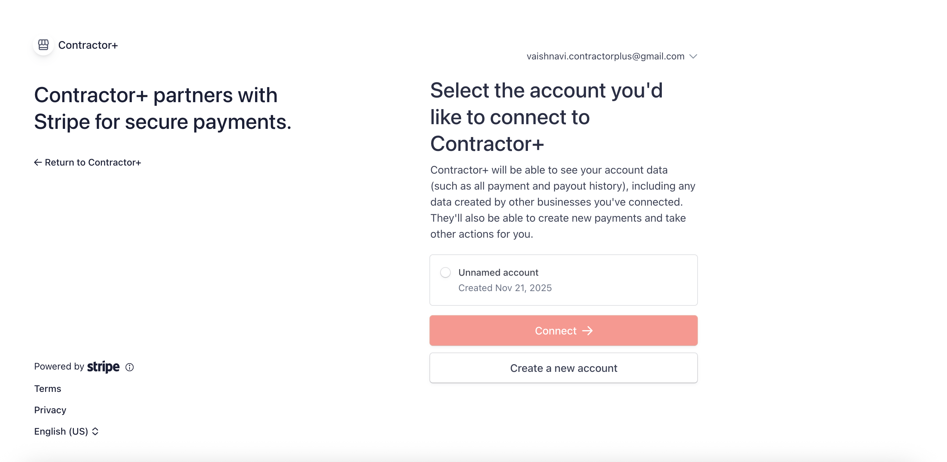947x462 pixels.
Task: Open the English (US) language selector
Action: [x=61, y=432]
